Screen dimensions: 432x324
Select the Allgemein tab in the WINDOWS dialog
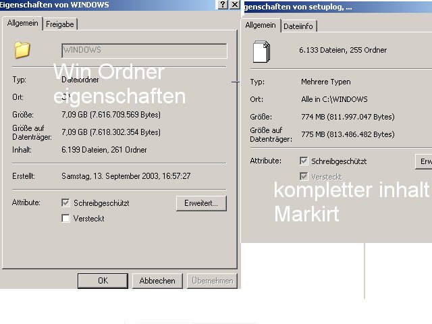[x=22, y=23]
